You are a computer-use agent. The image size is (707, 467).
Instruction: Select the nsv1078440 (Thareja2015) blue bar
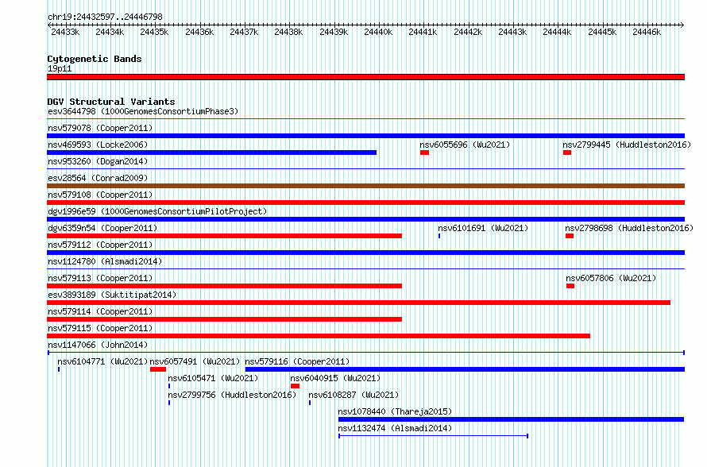(x=512, y=419)
